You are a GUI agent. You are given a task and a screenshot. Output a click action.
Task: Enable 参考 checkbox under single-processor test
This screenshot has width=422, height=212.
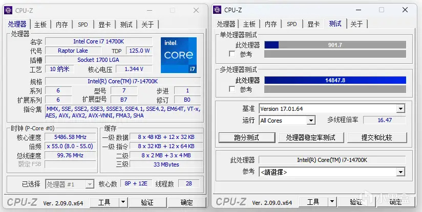[x=232, y=54]
